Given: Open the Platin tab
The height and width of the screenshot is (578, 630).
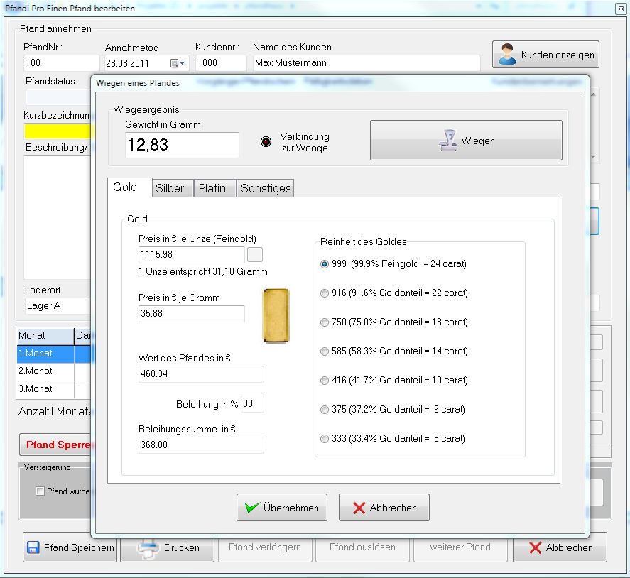Looking at the screenshot, I should (x=212, y=188).
